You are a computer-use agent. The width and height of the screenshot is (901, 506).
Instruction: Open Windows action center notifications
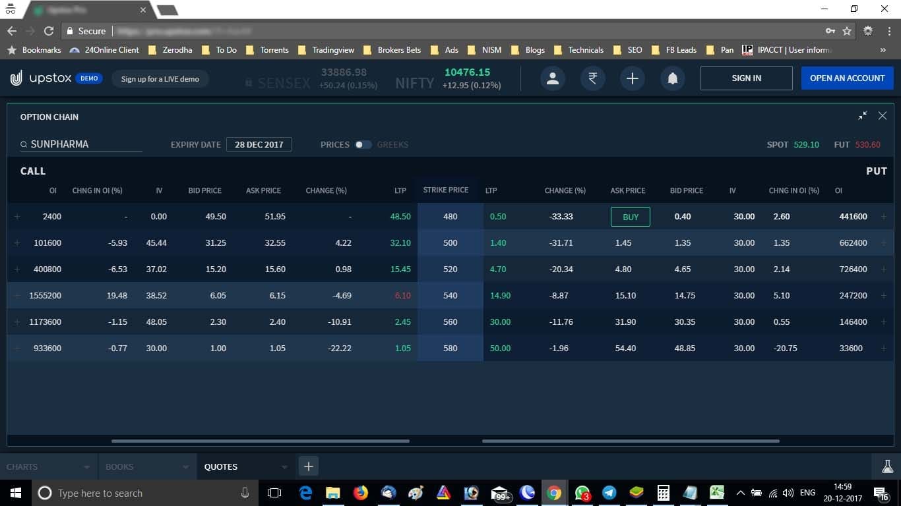click(x=881, y=493)
